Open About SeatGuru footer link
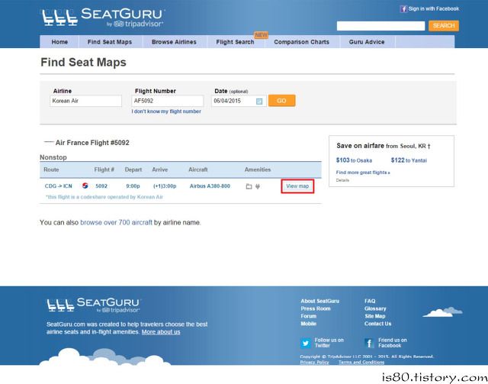The height and width of the screenshot is (384, 488). point(320,301)
